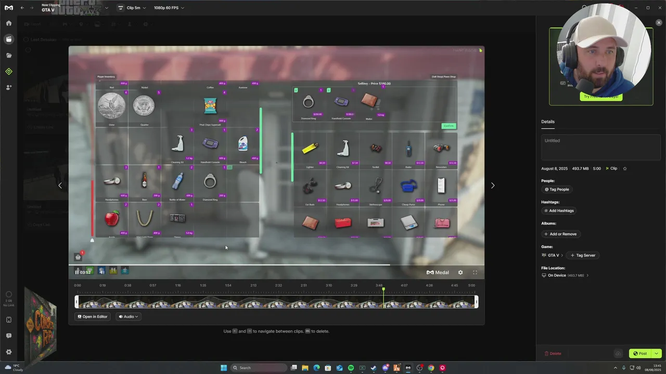Open Steam from the taskbar

click(x=374, y=368)
